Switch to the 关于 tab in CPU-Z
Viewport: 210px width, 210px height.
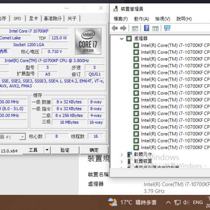[x=72, y=18]
